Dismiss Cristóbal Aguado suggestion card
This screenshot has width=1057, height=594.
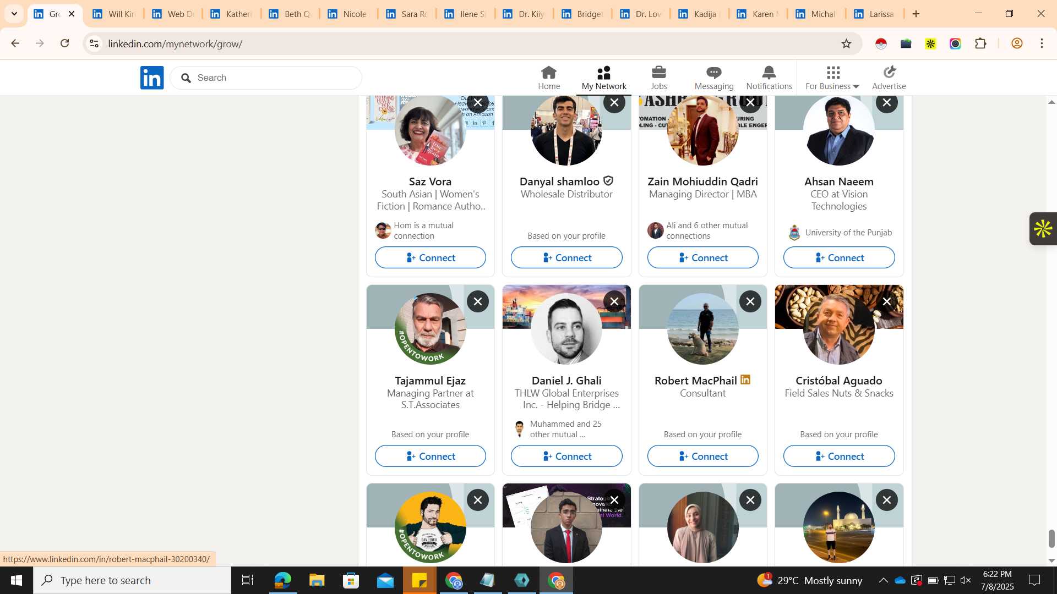(x=887, y=301)
